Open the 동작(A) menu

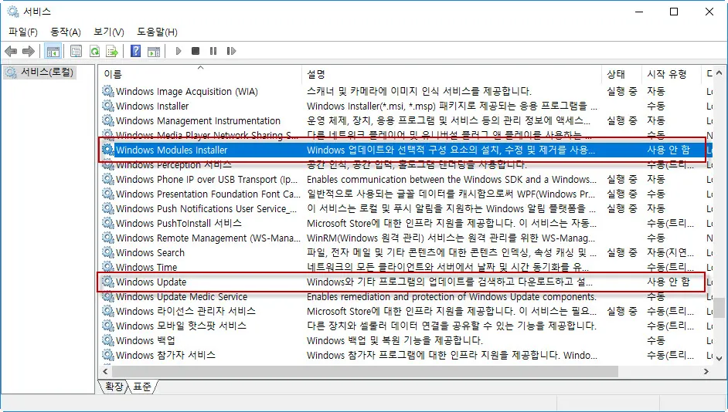pyautogui.click(x=65, y=32)
